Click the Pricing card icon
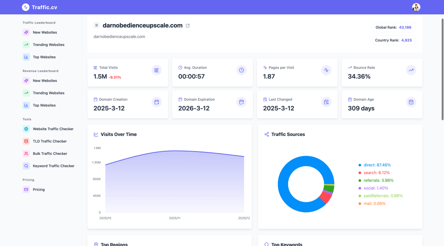 point(26,189)
